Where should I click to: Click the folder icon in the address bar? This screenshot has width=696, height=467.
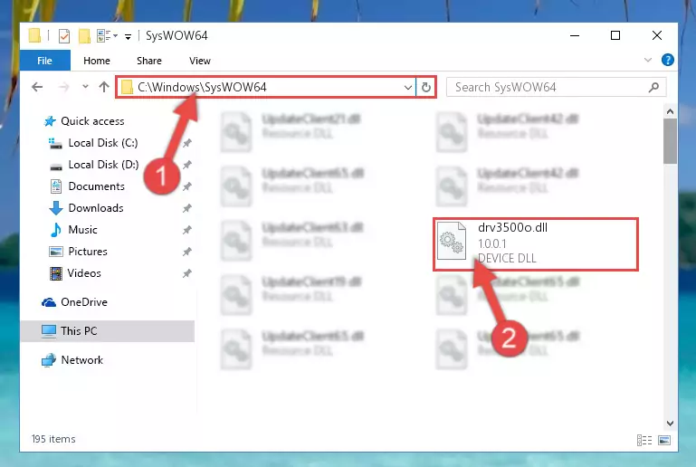128,87
